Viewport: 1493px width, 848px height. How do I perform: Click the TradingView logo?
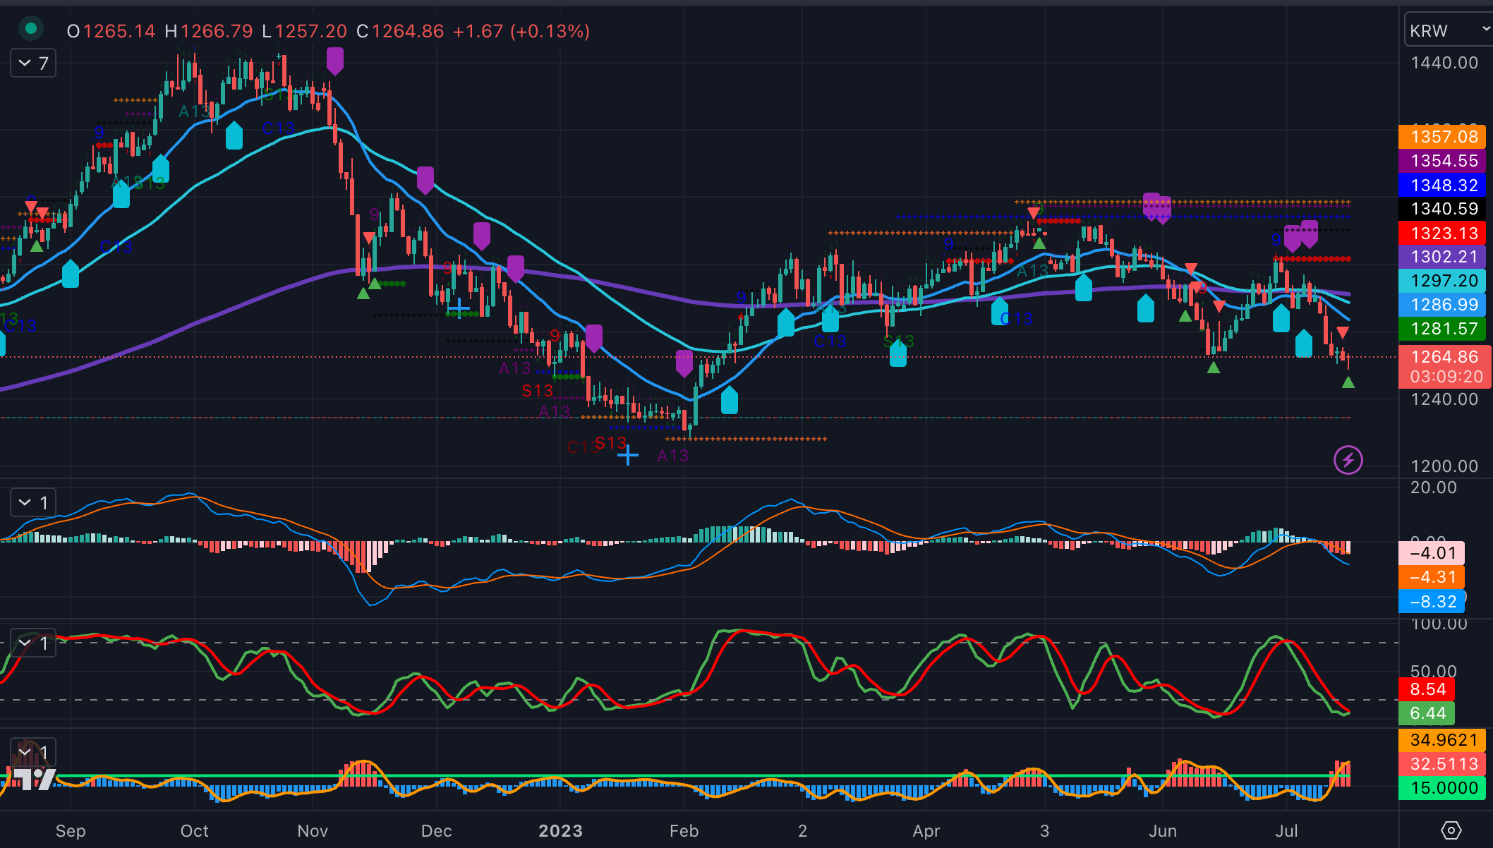(x=34, y=778)
